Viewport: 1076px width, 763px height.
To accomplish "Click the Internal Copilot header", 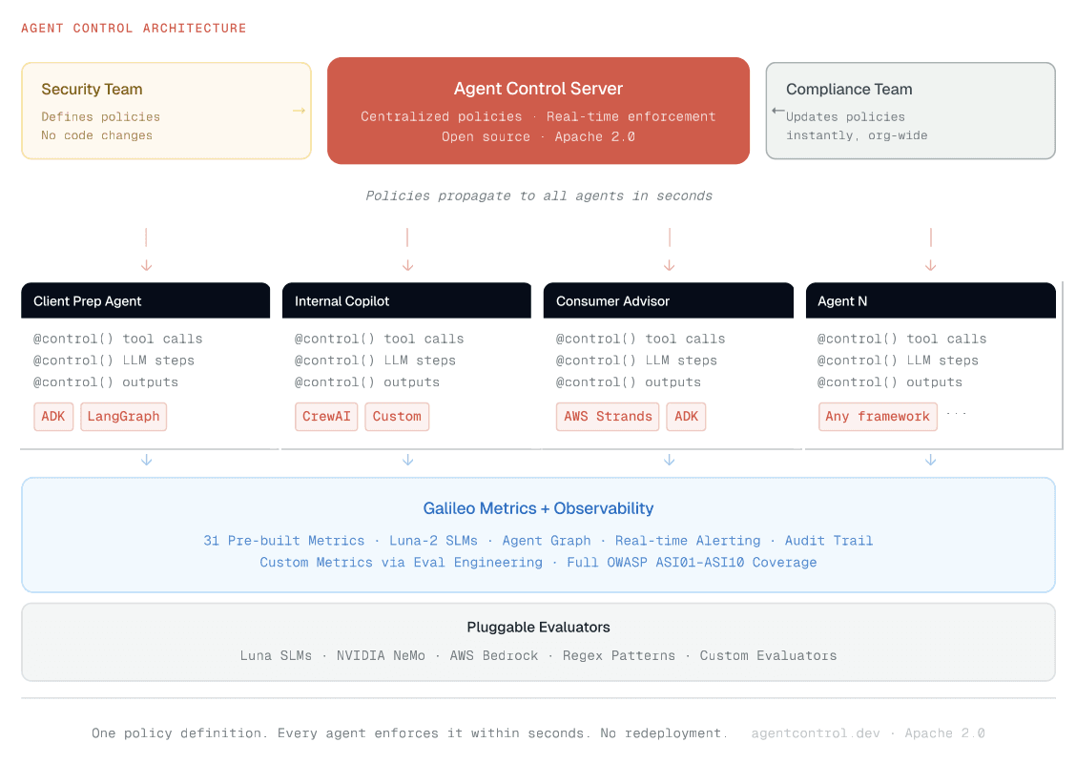I will pyautogui.click(x=407, y=300).
